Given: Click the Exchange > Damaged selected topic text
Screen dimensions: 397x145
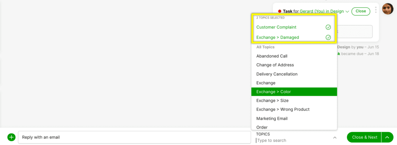Looking at the screenshot, I should pyautogui.click(x=278, y=38).
